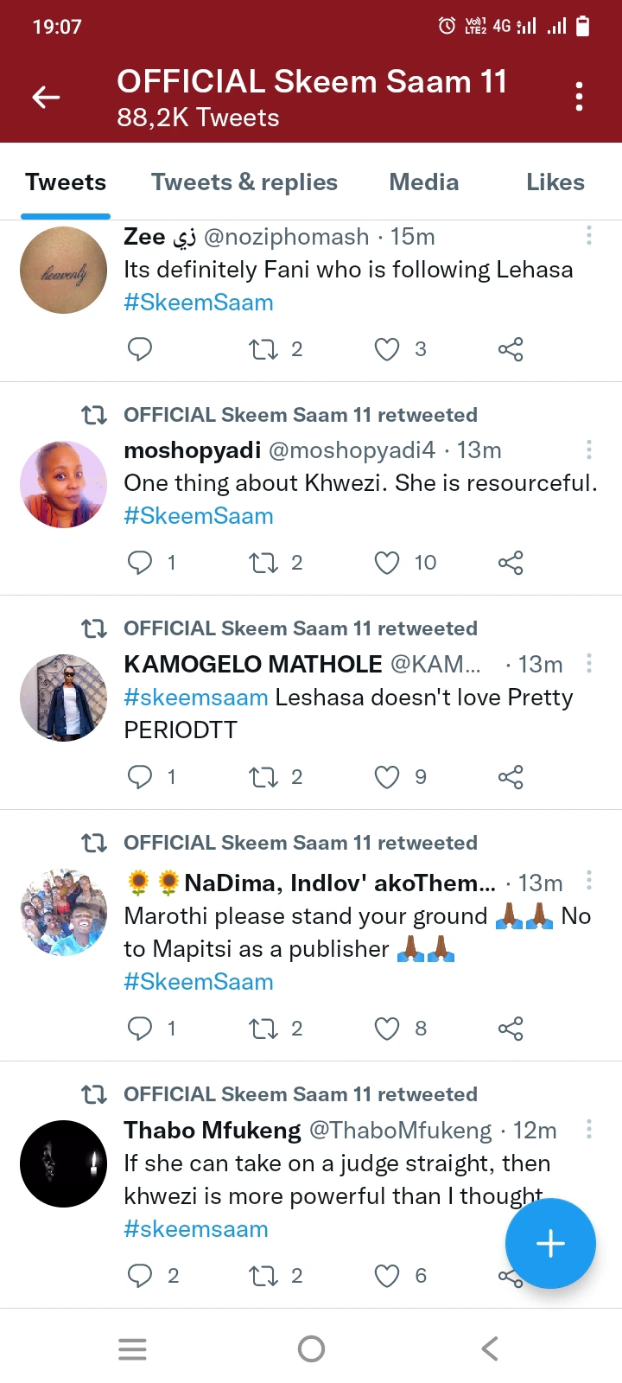Reply to Zee's tweet about Fani
Image resolution: width=622 pixels, height=1383 pixels.
pyautogui.click(x=140, y=349)
